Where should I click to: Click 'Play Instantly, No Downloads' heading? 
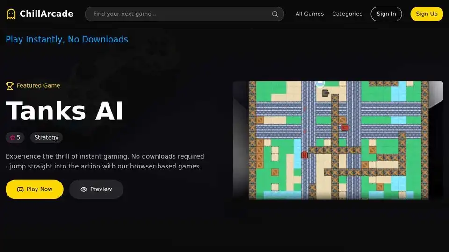[x=67, y=39]
